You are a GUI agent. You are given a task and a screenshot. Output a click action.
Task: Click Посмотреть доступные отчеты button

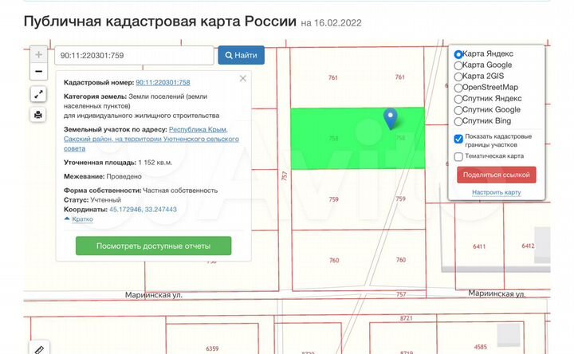[153, 246]
